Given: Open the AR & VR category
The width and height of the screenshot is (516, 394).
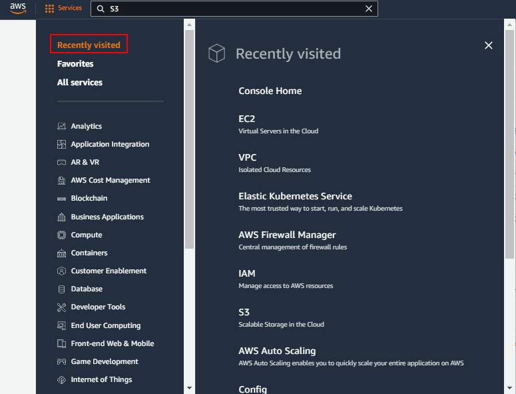Looking at the screenshot, I should [85, 163].
